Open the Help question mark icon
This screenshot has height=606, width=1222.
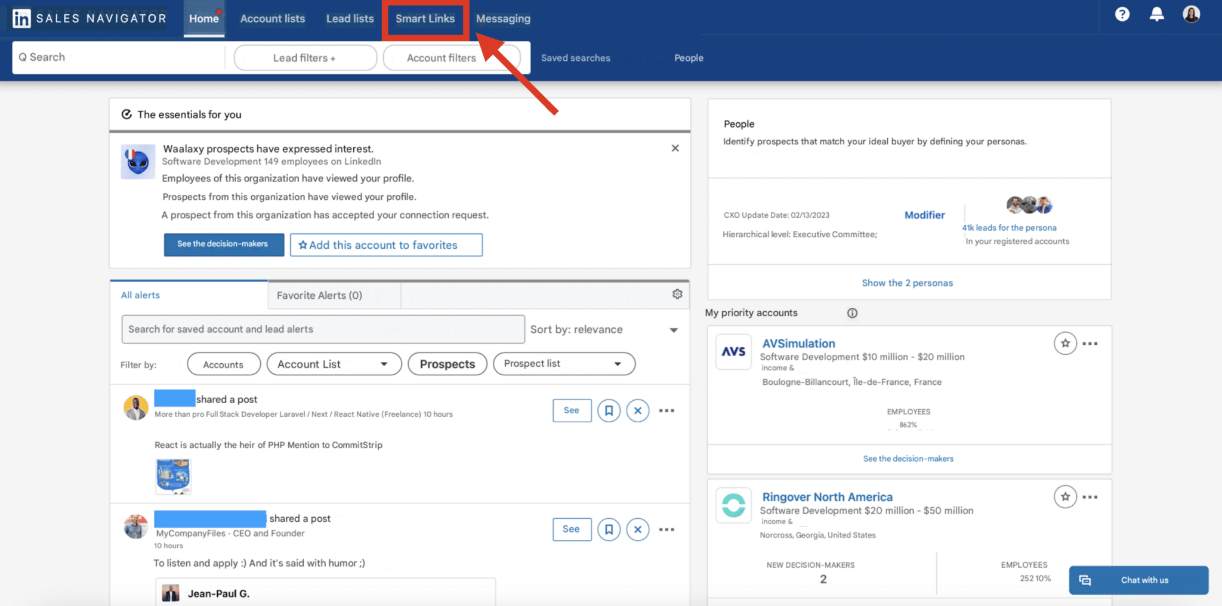tap(1122, 14)
